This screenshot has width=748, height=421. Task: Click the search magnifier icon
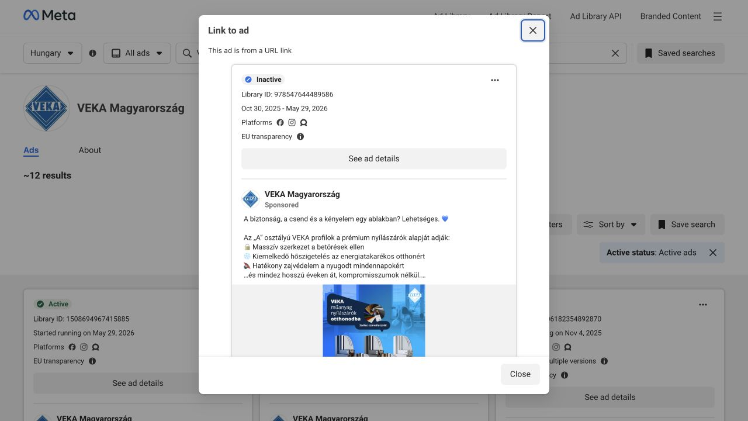pos(187,53)
